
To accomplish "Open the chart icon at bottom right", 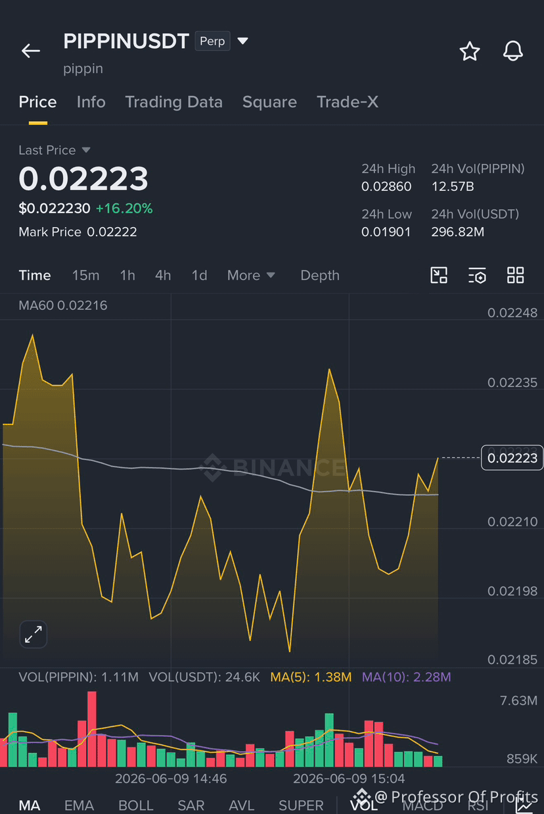I will (x=525, y=804).
